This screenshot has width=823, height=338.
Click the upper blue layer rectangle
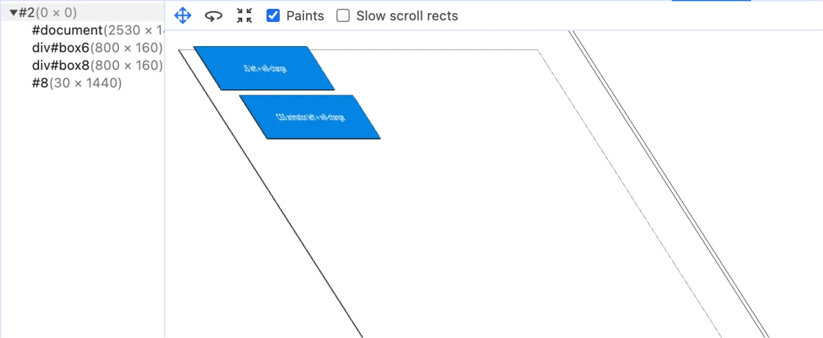point(264,68)
